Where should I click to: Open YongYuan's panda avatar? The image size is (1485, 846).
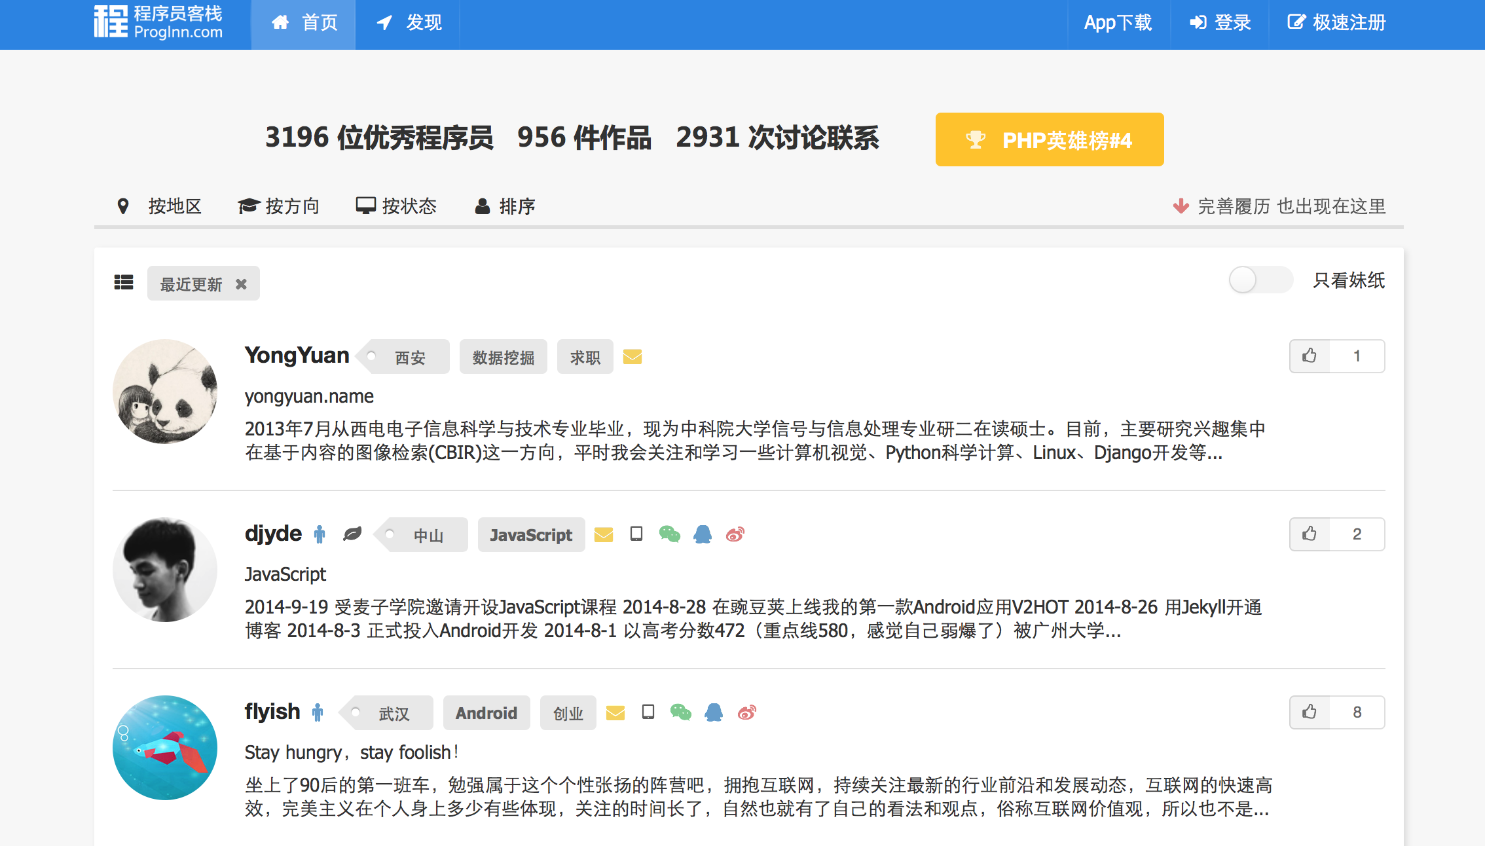[x=165, y=392]
